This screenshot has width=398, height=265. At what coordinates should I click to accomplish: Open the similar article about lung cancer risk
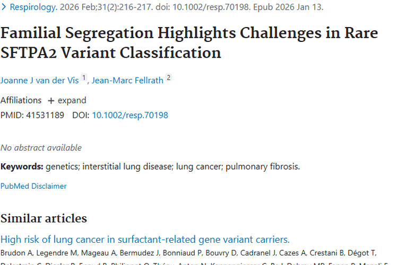145,239
